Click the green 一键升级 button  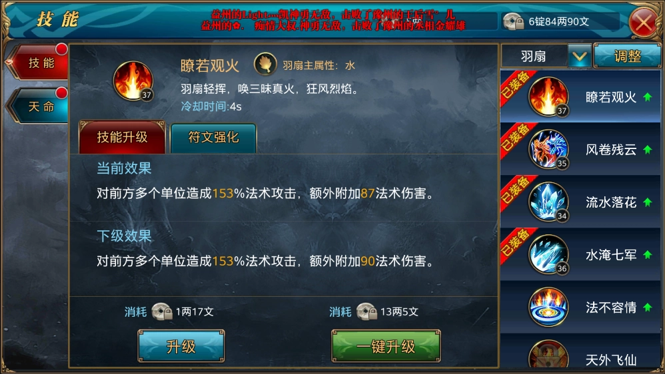click(x=386, y=346)
